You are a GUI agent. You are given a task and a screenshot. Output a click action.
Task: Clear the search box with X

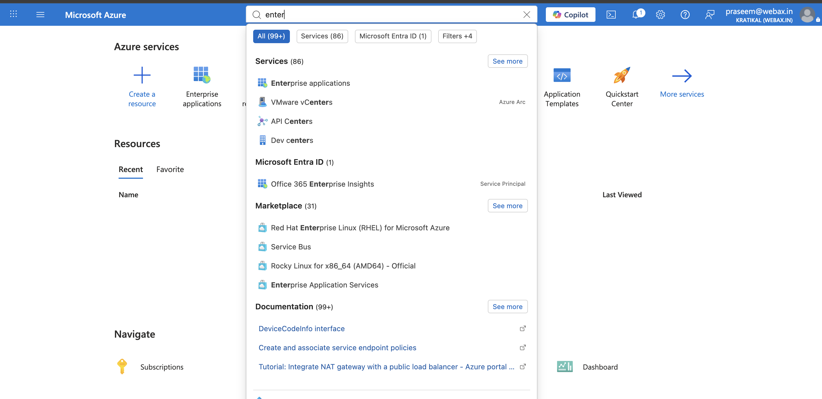[527, 15]
